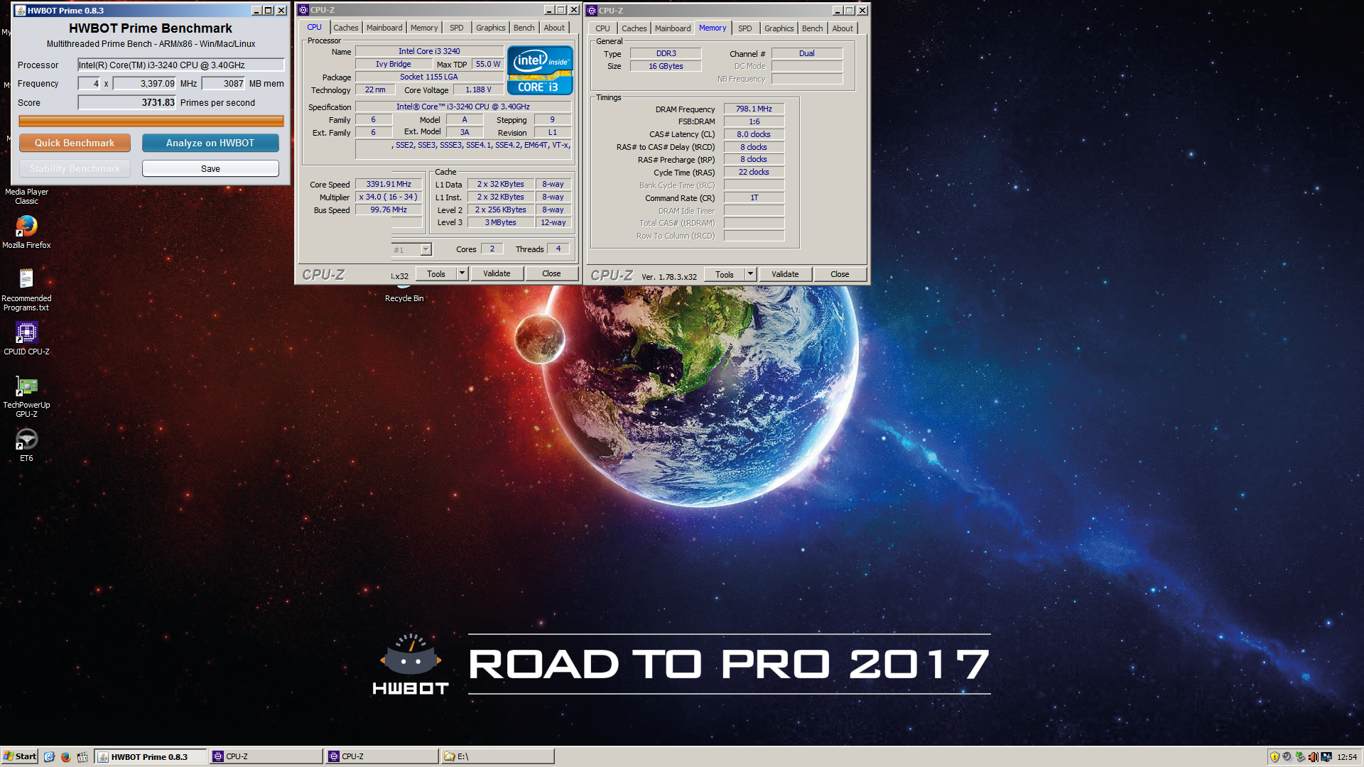Image resolution: width=1364 pixels, height=767 pixels.
Task: Click right CPU-Z window title bar icon
Action: [x=592, y=11]
